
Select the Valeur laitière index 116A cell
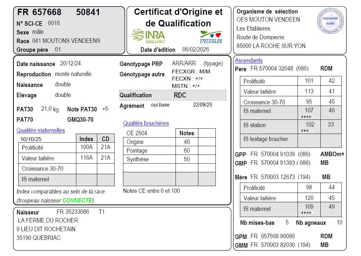tap(86, 158)
